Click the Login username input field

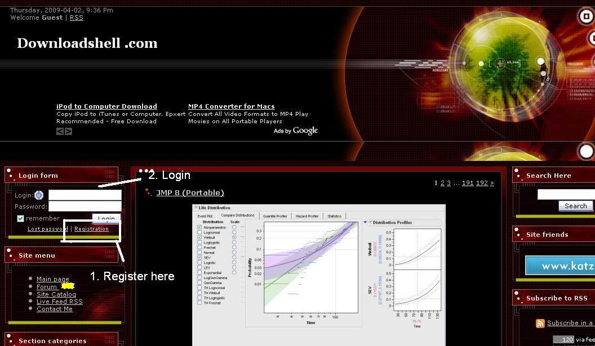tap(85, 195)
